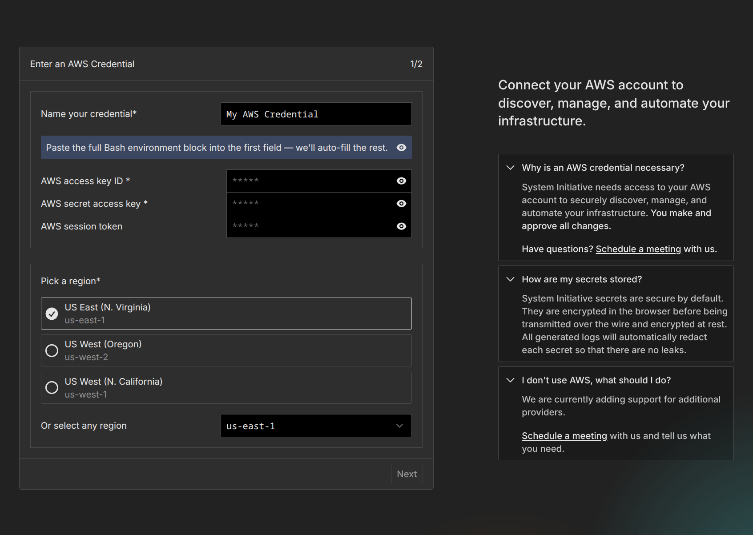Click the credential name input field
Viewport: 753px width, 535px height.
[x=316, y=114]
